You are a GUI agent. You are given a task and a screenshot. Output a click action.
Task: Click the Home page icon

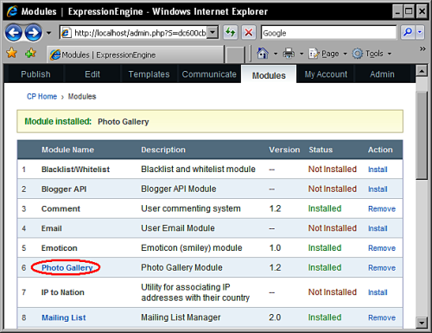pyautogui.click(x=263, y=54)
